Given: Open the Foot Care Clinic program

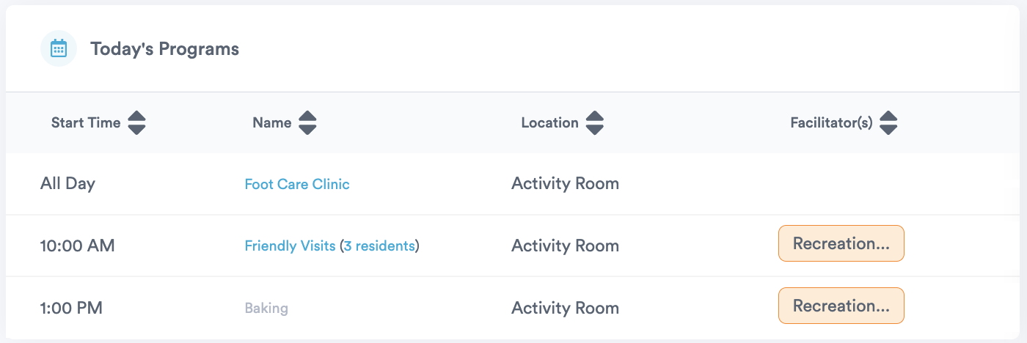Looking at the screenshot, I should (297, 184).
